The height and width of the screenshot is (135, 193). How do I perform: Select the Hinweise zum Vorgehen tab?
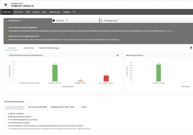coord(15,107)
